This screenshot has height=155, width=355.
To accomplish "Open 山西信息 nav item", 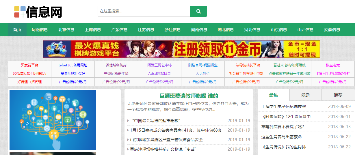I will pyautogui.click(x=306, y=30).
